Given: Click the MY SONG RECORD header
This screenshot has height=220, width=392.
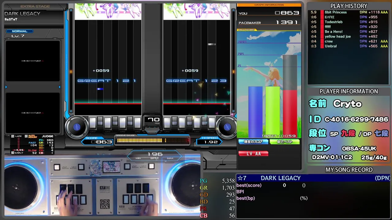Looking at the screenshot, I should [x=349, y=170].
